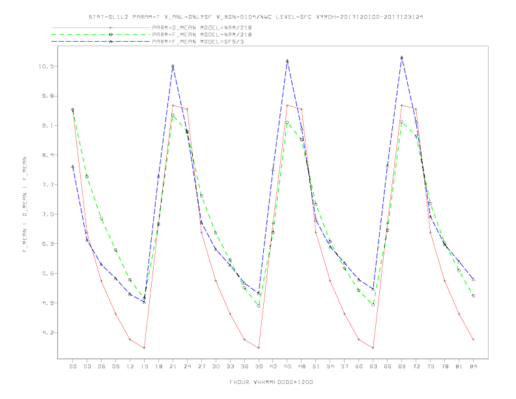The height and width of the screenshot is (399, 516).
Task: Click x-axis tick label 36
Action: [x=244, y=366]
